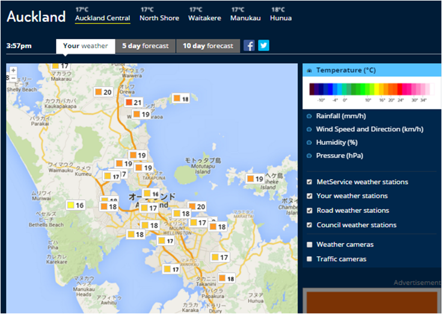Click the Facebook share icon
This screenshot has width=442, height=314.
tap(249, 46)
